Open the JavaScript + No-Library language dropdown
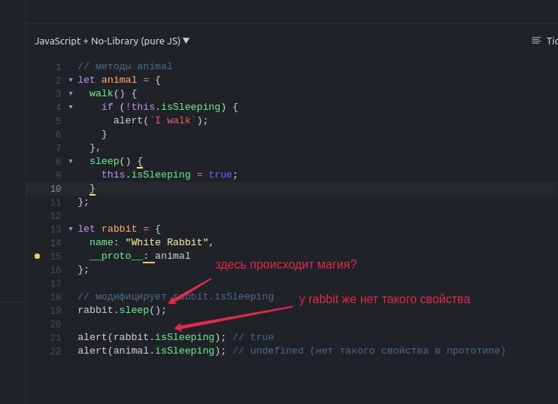The height and width of the screenshot is (404, 558). [x=112, y=41]
